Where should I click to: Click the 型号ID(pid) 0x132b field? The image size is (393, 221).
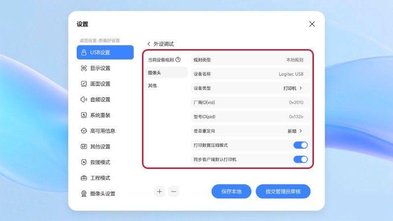point(251,116)
